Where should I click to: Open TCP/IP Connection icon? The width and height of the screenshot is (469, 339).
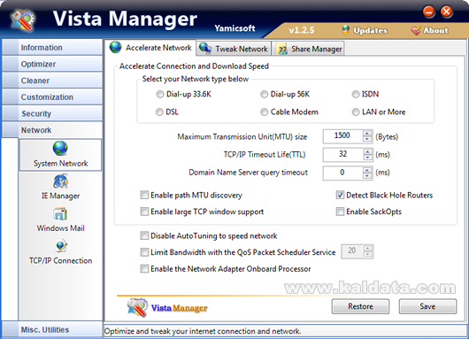click(x=61, y=246)
